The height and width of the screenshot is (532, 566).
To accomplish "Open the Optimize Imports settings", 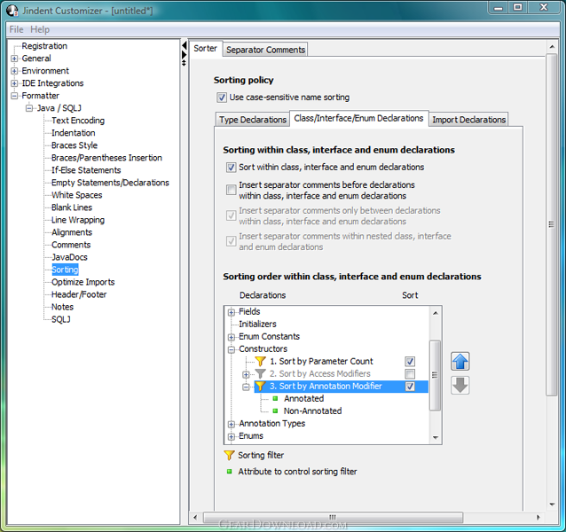I will pyautogui.click(x=83, y=282).
